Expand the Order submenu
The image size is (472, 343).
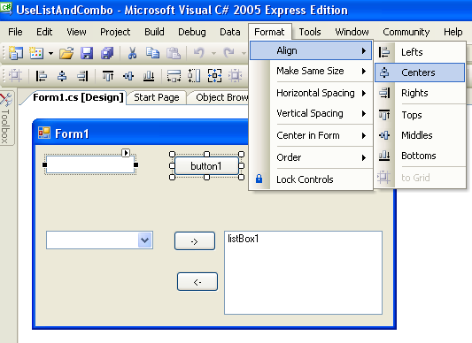click(311, 157)
